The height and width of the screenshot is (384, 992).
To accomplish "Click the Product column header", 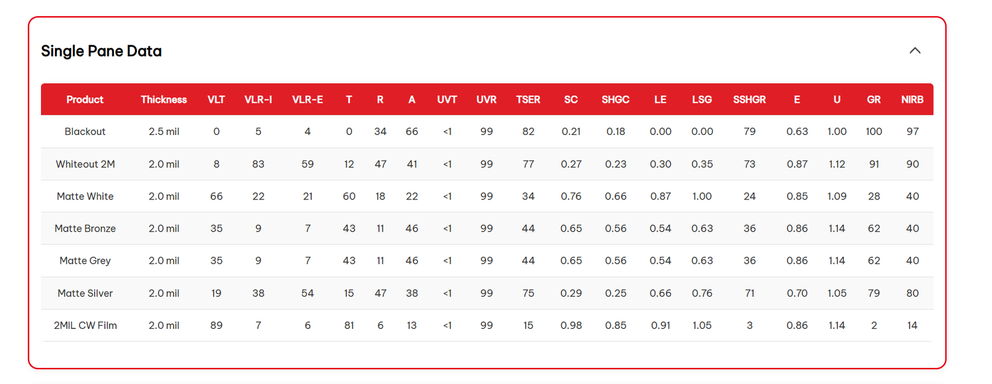I will click(85, 100).
